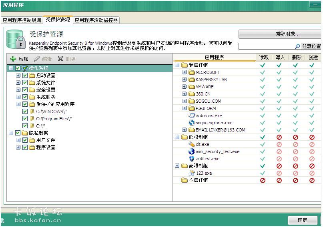Collapse the 受信任组 group

click(177, 65)
